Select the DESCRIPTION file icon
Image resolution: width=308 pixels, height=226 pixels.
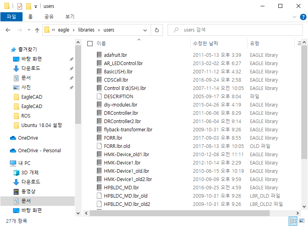pyautogui.click(x=99, y=96)
